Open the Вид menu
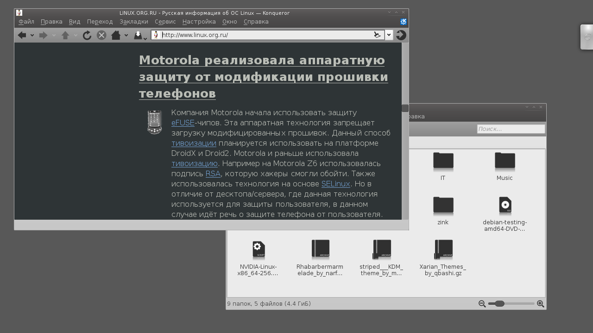The height and width of the screenshot is (333, 593). coord(75,22)
